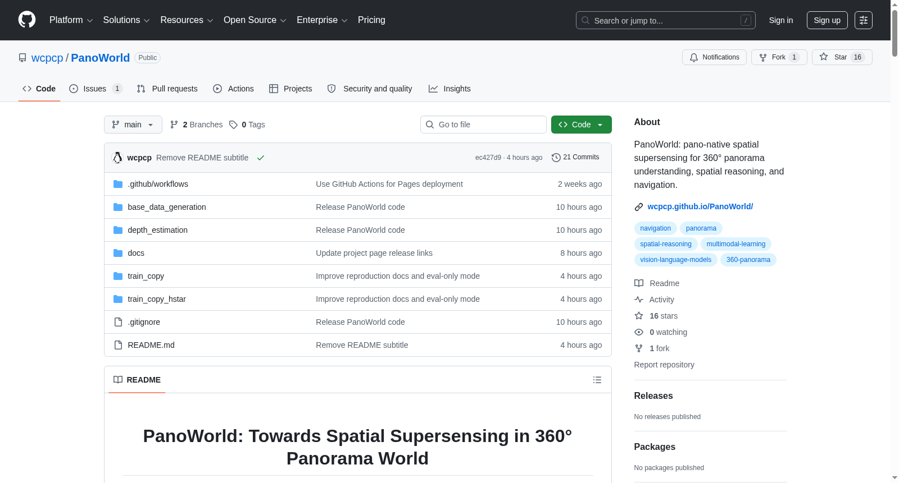
Task: Open the wcpcp.github.io/PanoWorld/ link
Action: (700, 206)
